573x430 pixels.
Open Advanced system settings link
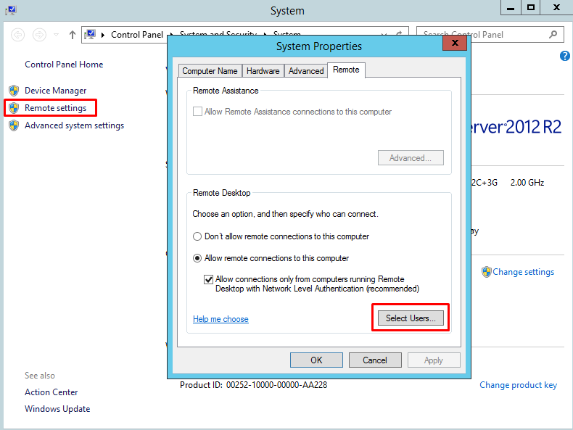pos(74,125)
